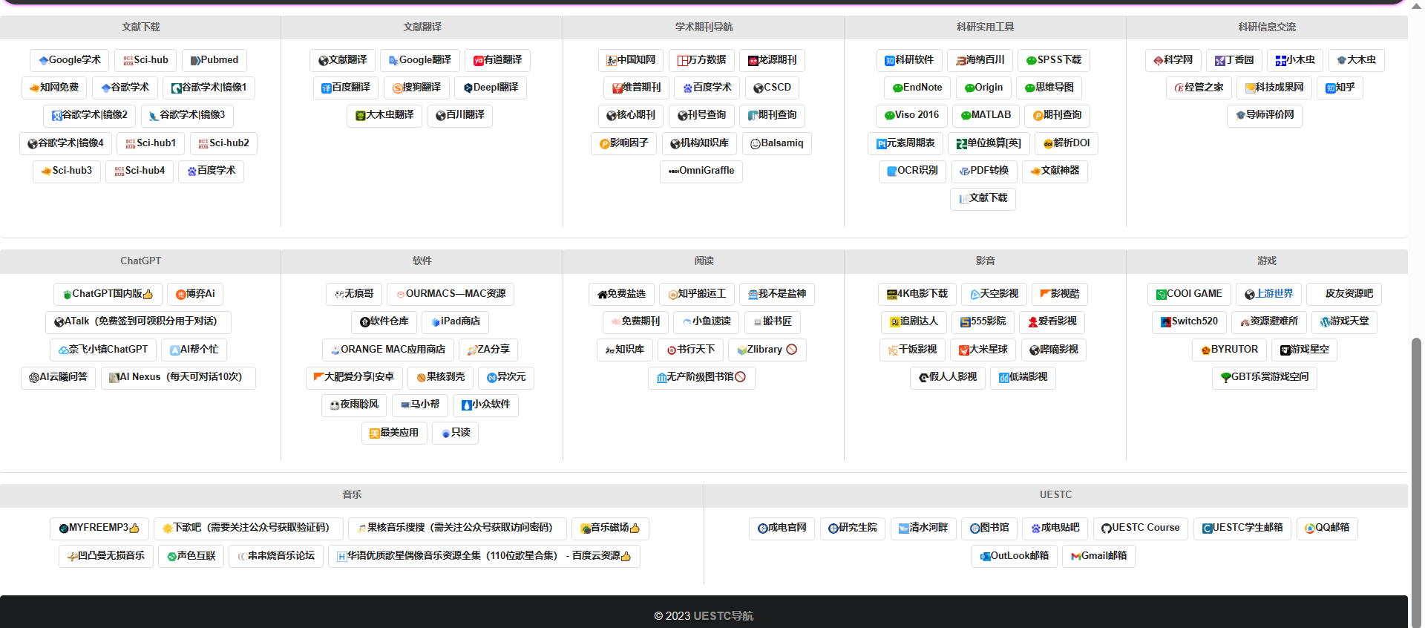The height and width of the screenshot is (628, 1425).
Task: Open Viso 2016 link
Action: [911, 115]
